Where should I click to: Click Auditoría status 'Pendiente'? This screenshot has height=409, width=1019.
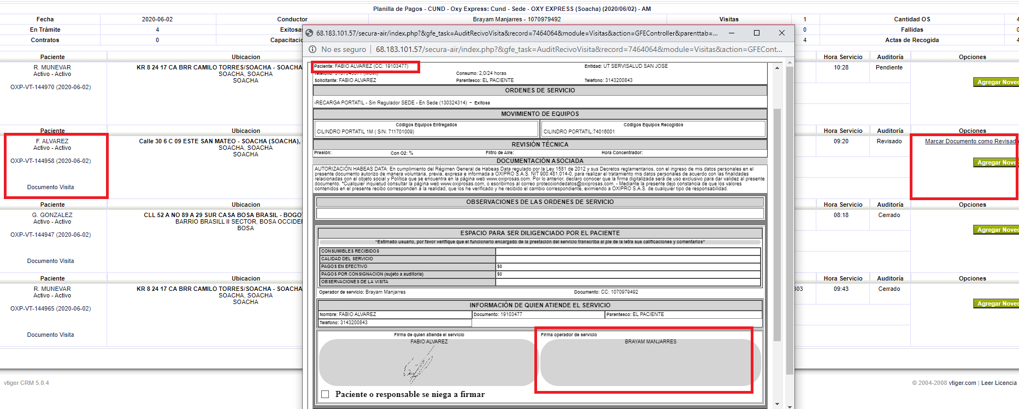click(890, 67)
